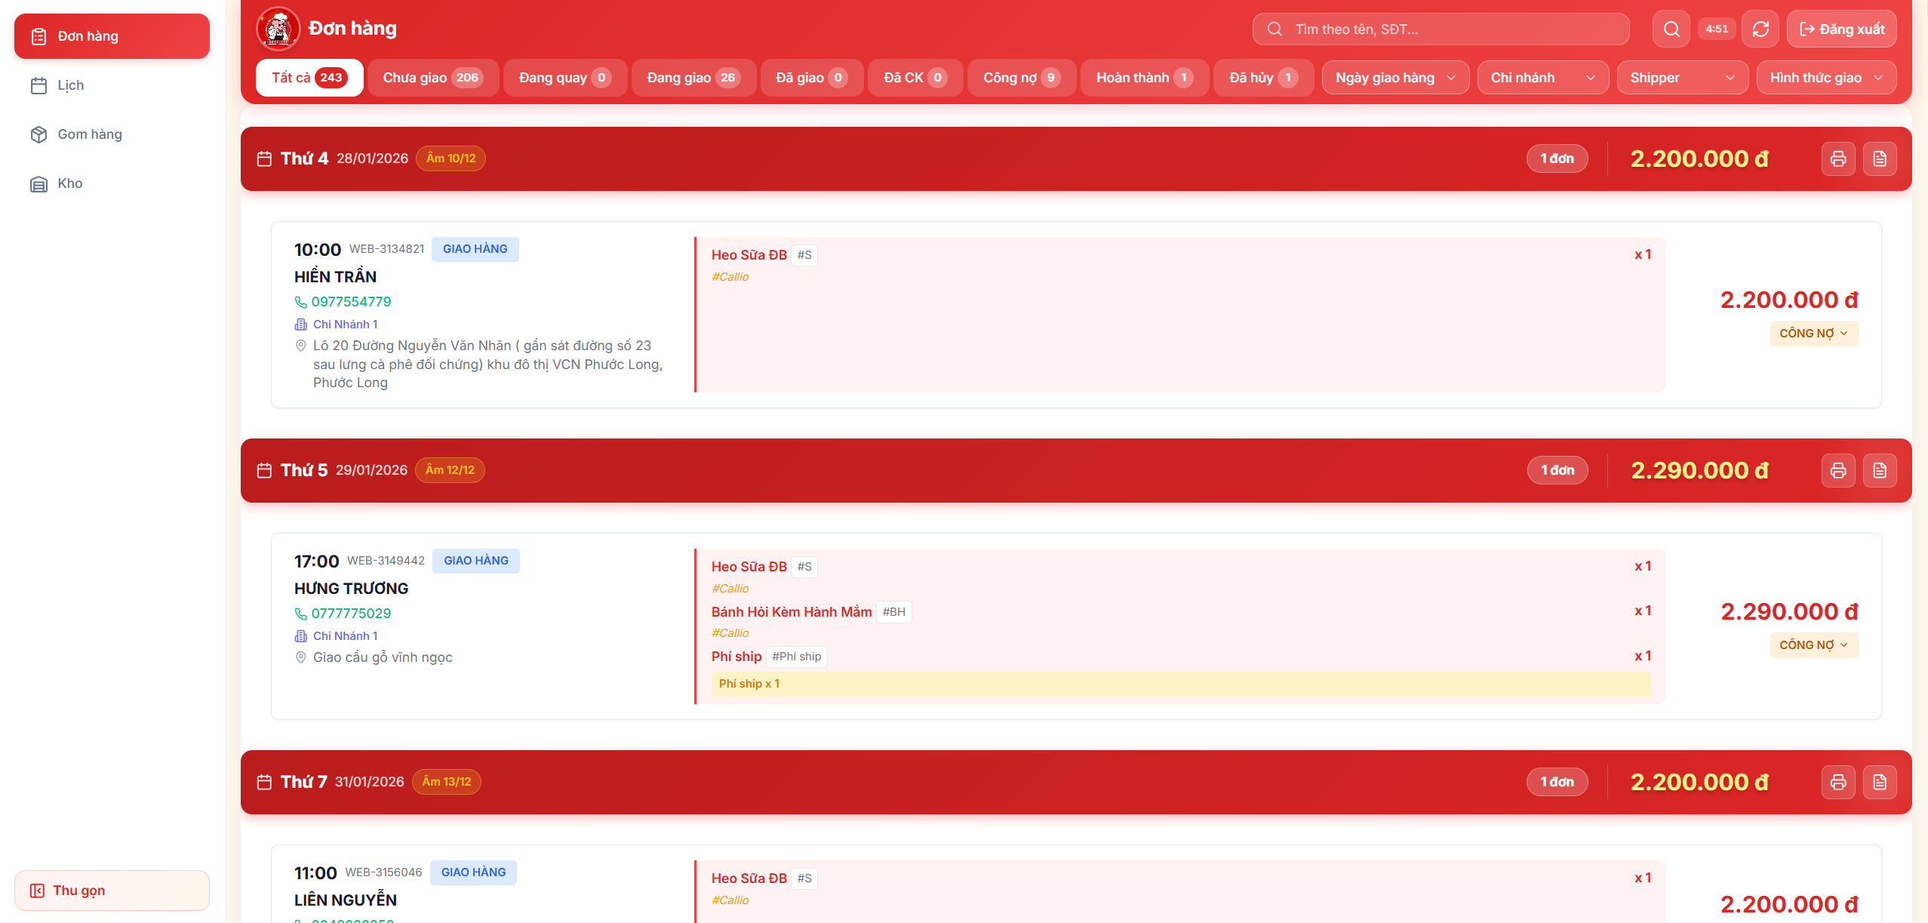Print orders for Thứ 4 28/01/2026

[1837, 159]
